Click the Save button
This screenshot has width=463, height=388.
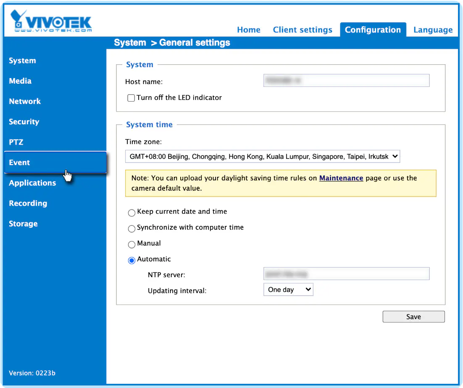coord(413,317)
